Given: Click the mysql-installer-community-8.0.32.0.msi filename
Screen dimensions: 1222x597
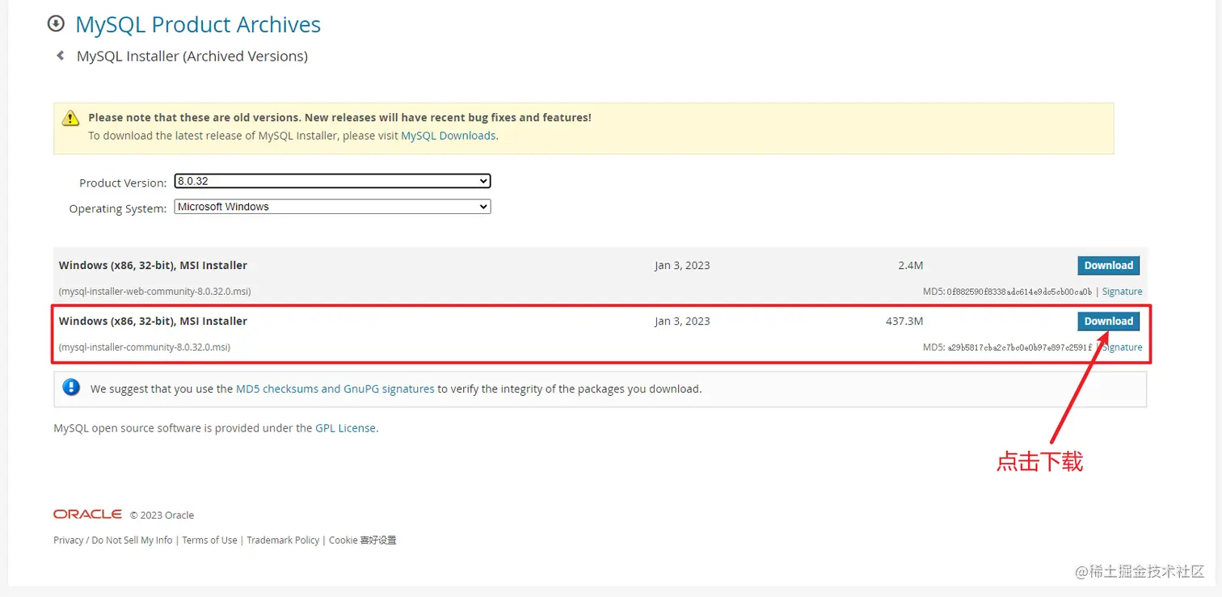Looking at the screenshot, I should click(145, 347).
